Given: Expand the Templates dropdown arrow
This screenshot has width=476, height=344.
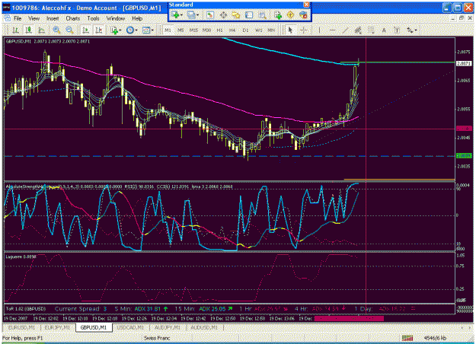Looking at the screenshot, I should 152,30.
